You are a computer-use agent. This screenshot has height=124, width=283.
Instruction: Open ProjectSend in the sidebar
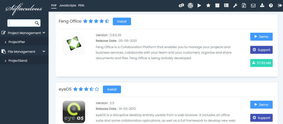[18, 61]
